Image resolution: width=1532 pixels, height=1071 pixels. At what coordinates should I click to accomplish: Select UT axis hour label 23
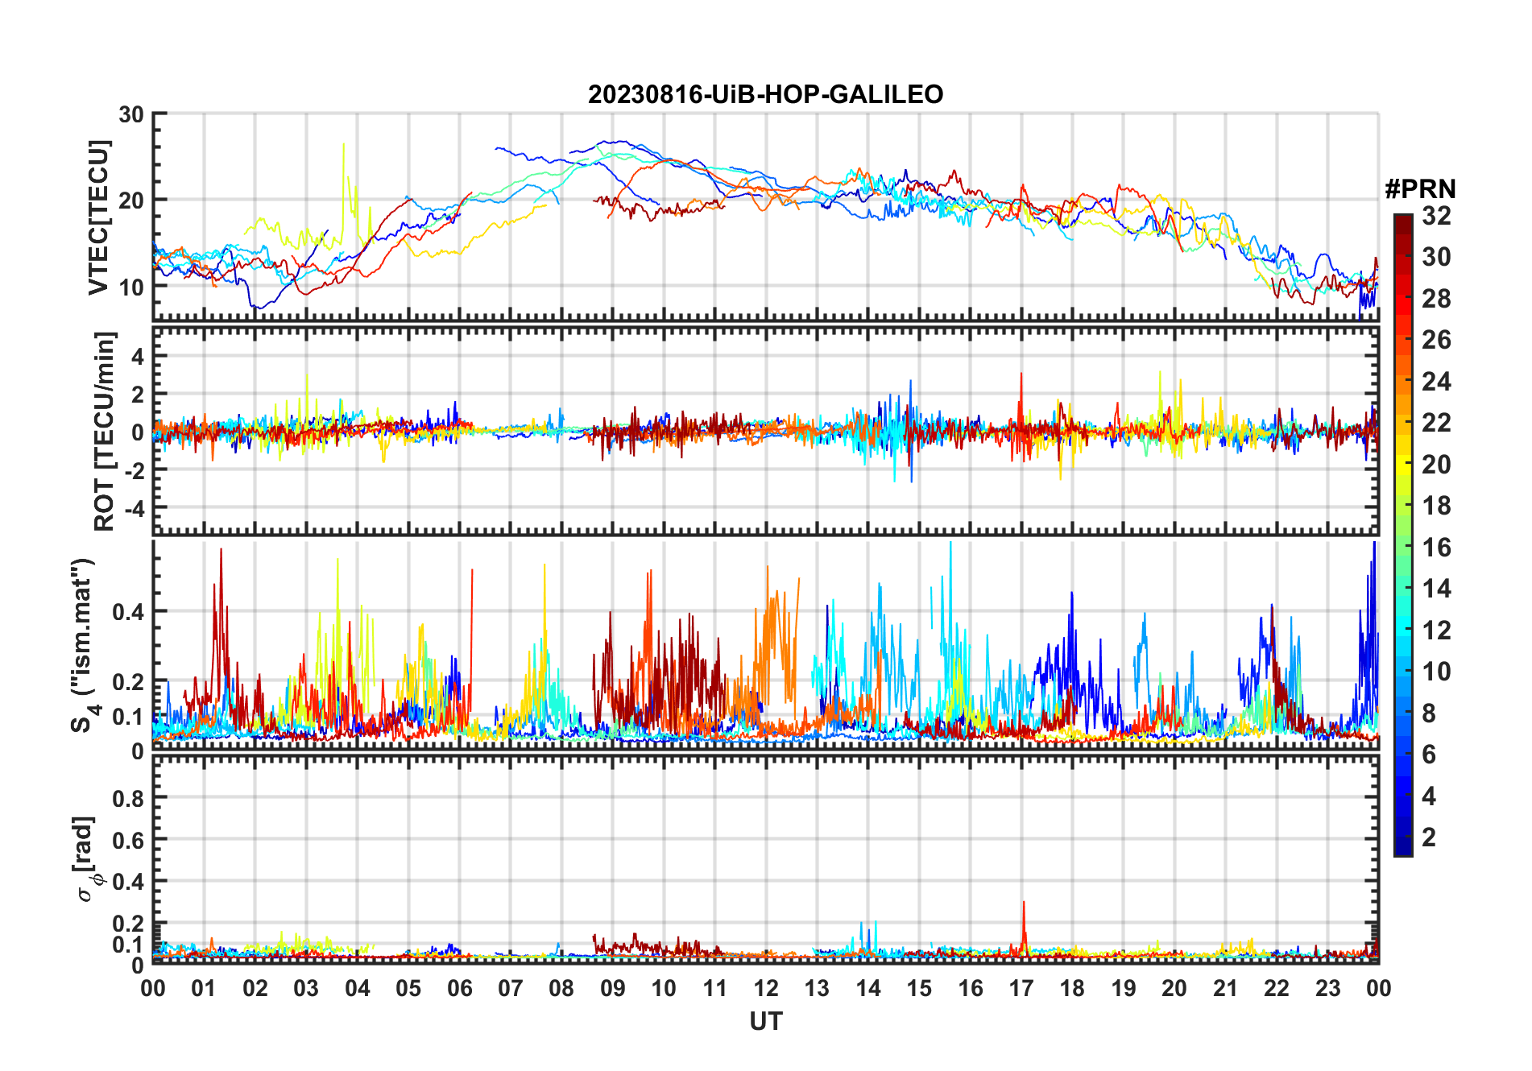click(1328, 988)
